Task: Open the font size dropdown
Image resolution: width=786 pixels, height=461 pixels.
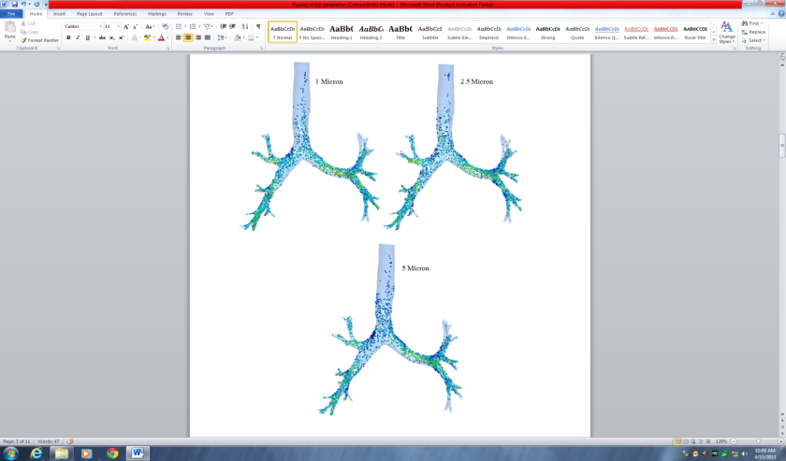Action: (118, 26)
